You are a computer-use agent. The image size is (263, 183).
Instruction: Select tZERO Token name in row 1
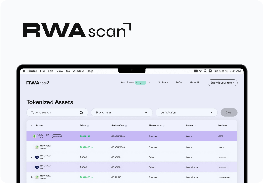click(x=46, y=146)
